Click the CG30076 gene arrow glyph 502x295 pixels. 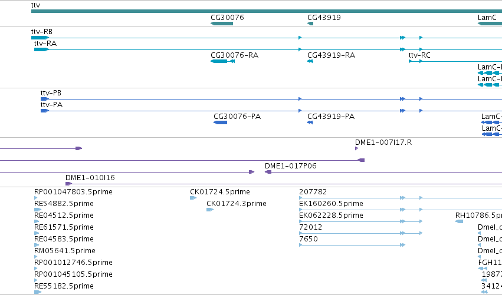(222, 24)
